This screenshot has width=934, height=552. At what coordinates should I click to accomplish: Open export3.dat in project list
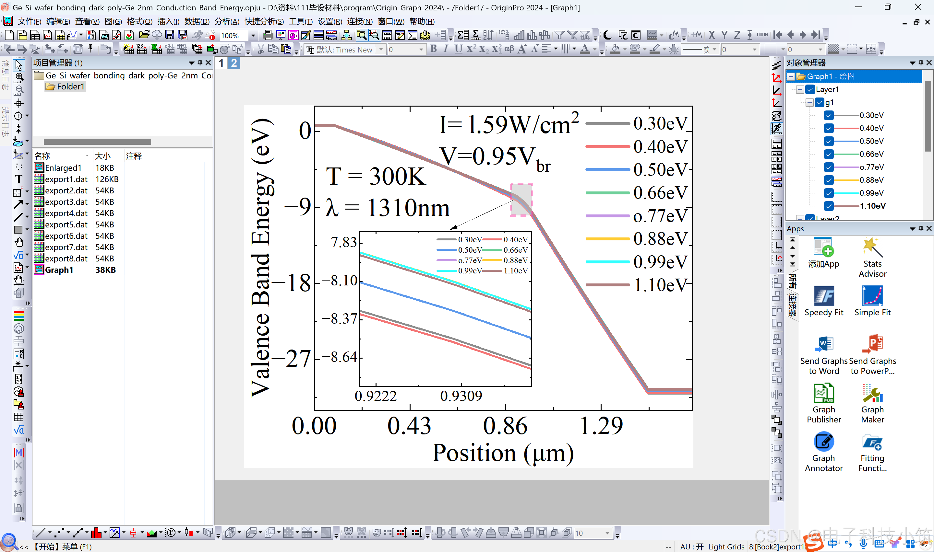tap(66, 202)
